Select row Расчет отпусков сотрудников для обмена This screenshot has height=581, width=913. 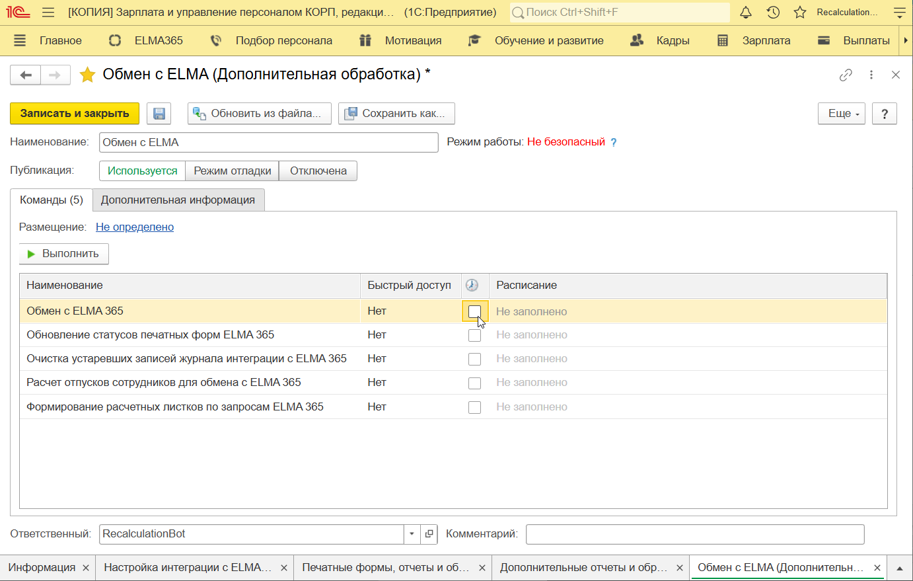tap(453, 383)
